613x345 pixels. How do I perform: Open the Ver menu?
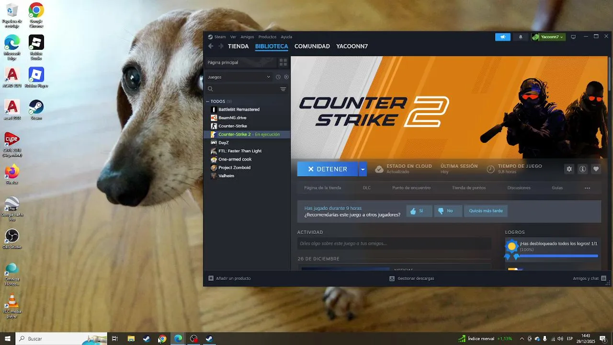(233, 37)
